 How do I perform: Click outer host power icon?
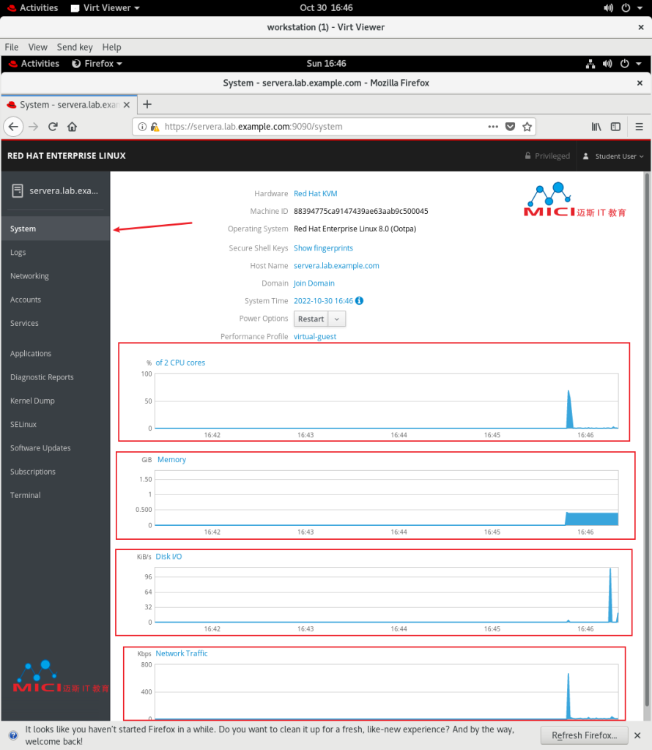point(626,7)
